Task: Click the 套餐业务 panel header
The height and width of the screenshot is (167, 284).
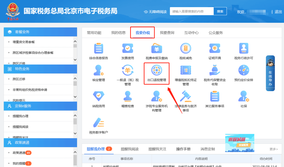Action: coord(40,32)
